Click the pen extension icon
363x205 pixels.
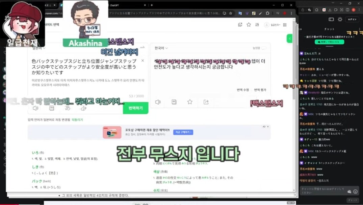(260, 13)
